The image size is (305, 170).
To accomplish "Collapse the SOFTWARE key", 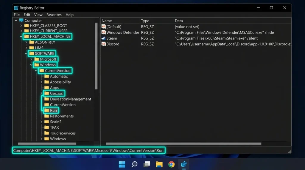I will tap(26, 53).
